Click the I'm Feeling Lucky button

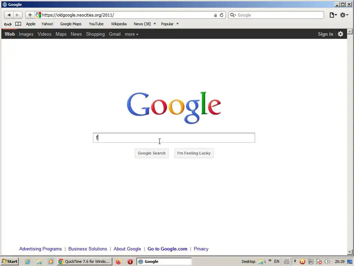pyautogui.click(x=194, y=153)
